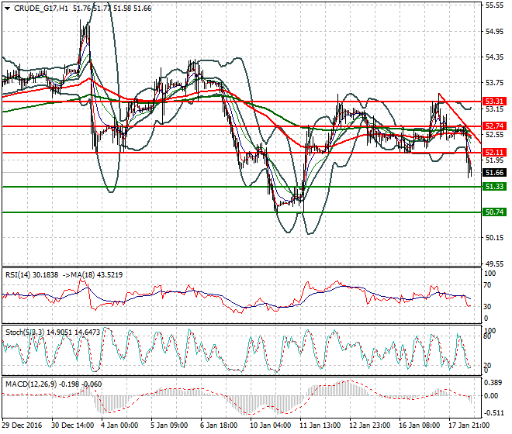Click the 52.11 red level tag
The image size is (512, 434).
(493, 153)
